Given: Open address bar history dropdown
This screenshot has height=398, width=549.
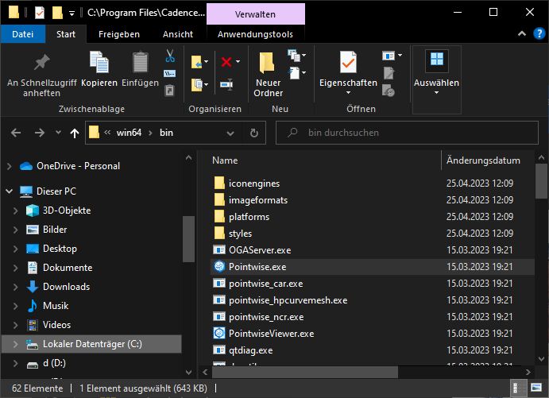Looking at the screenshot, I should pyautogui.click(x=230, y=133).
